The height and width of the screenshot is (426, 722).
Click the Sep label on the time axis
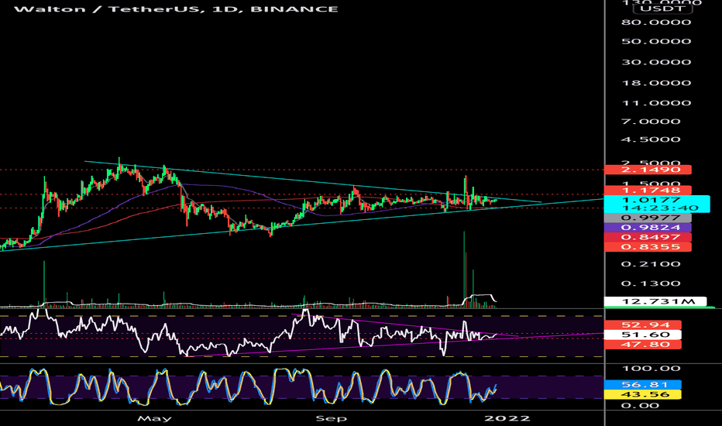[x=331, y=418]
